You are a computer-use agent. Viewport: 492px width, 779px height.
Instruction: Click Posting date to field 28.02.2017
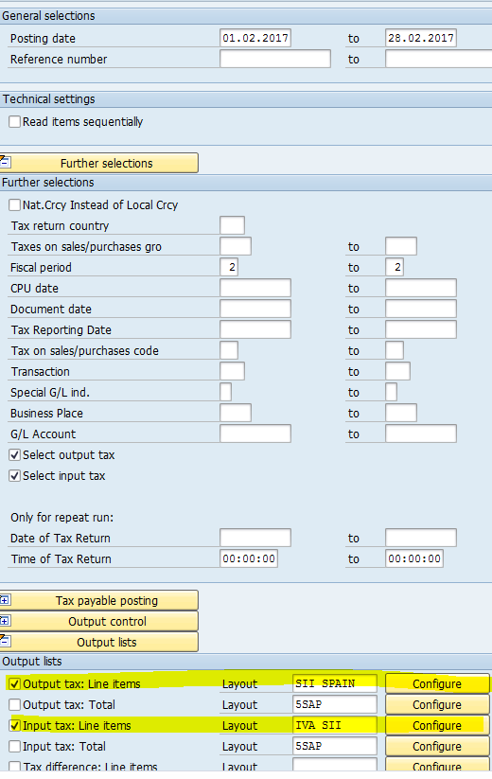(420, 38)
